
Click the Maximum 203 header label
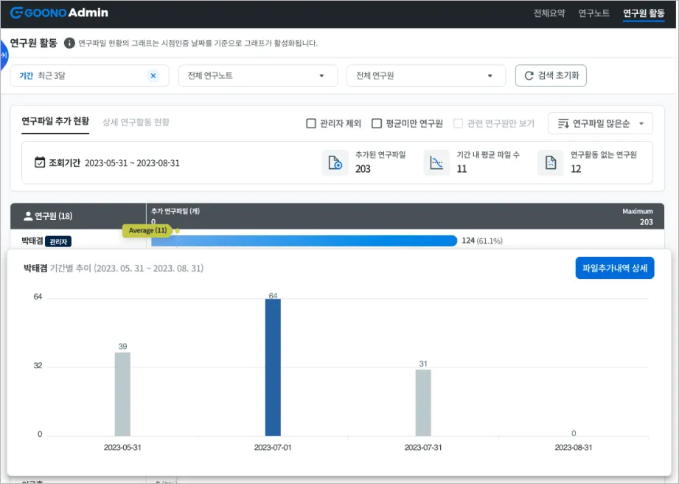click(638, 216)
